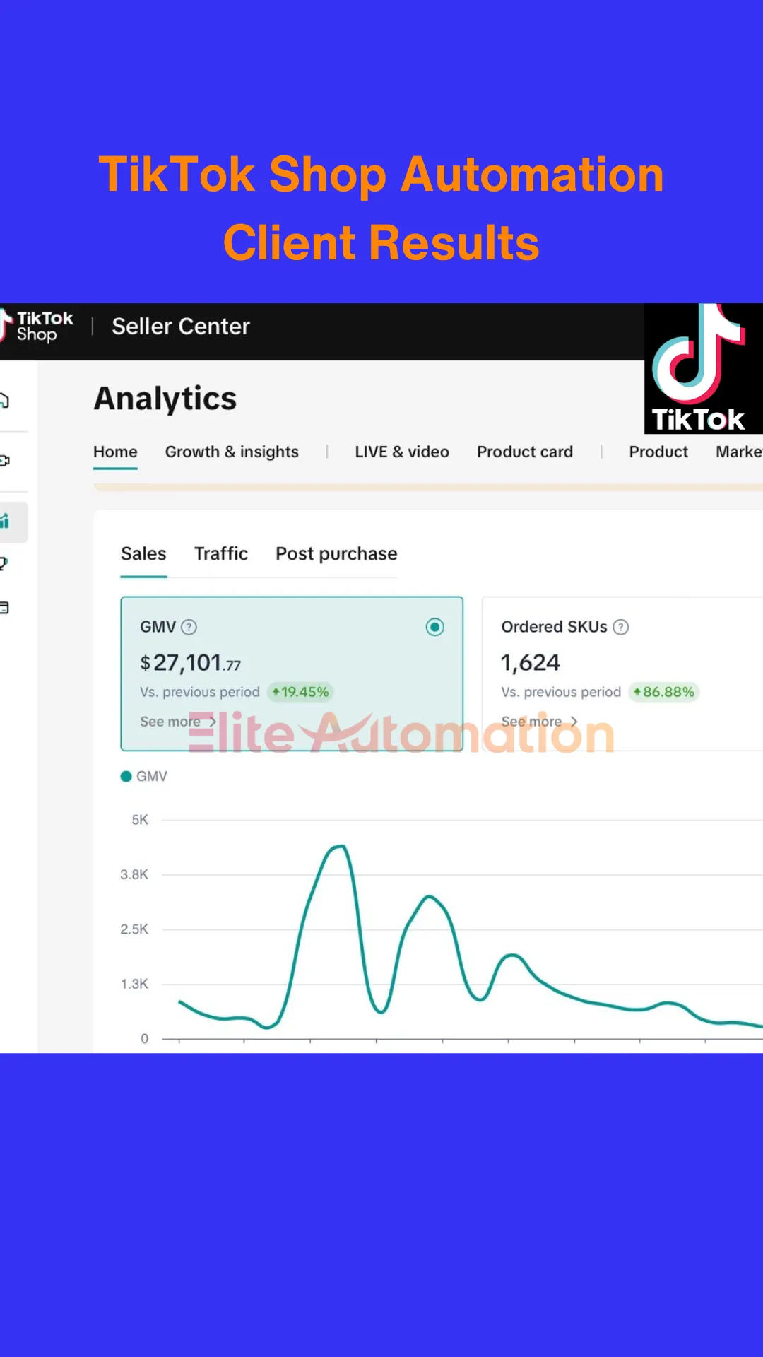Select the Sales sub-tab
The height and width of the screenshot is (1357, 763).
143,553
